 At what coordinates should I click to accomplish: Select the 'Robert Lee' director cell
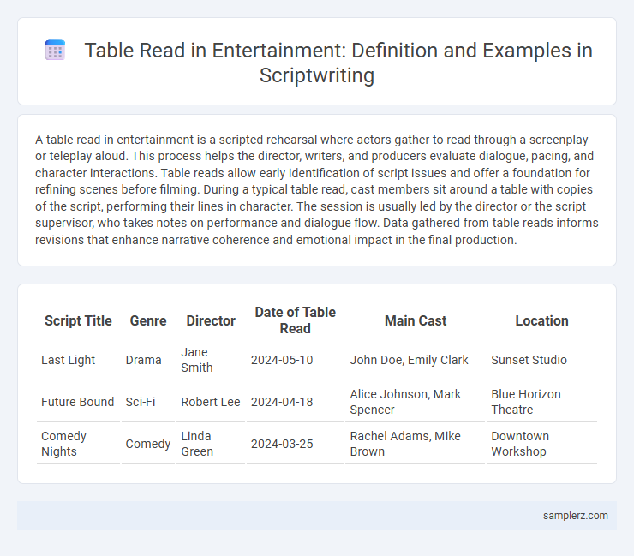pyautogui.click(x=211, y=402)
